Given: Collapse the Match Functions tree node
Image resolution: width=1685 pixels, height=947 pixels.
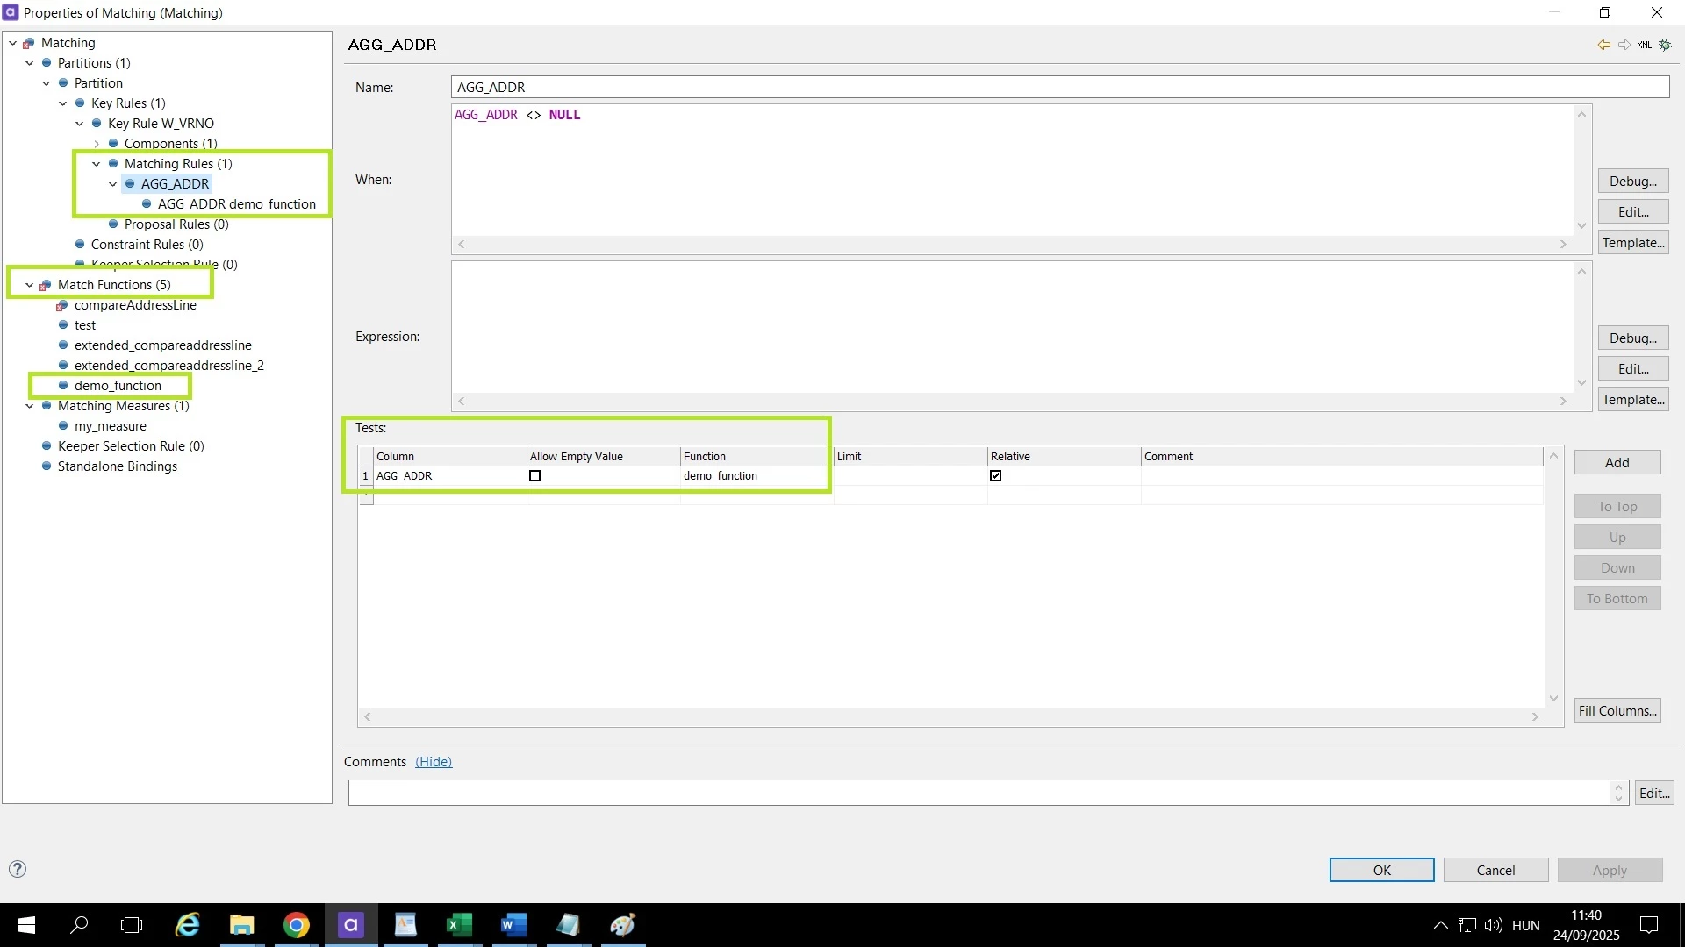Looking at the screenshot, I should tap(30, 285).
